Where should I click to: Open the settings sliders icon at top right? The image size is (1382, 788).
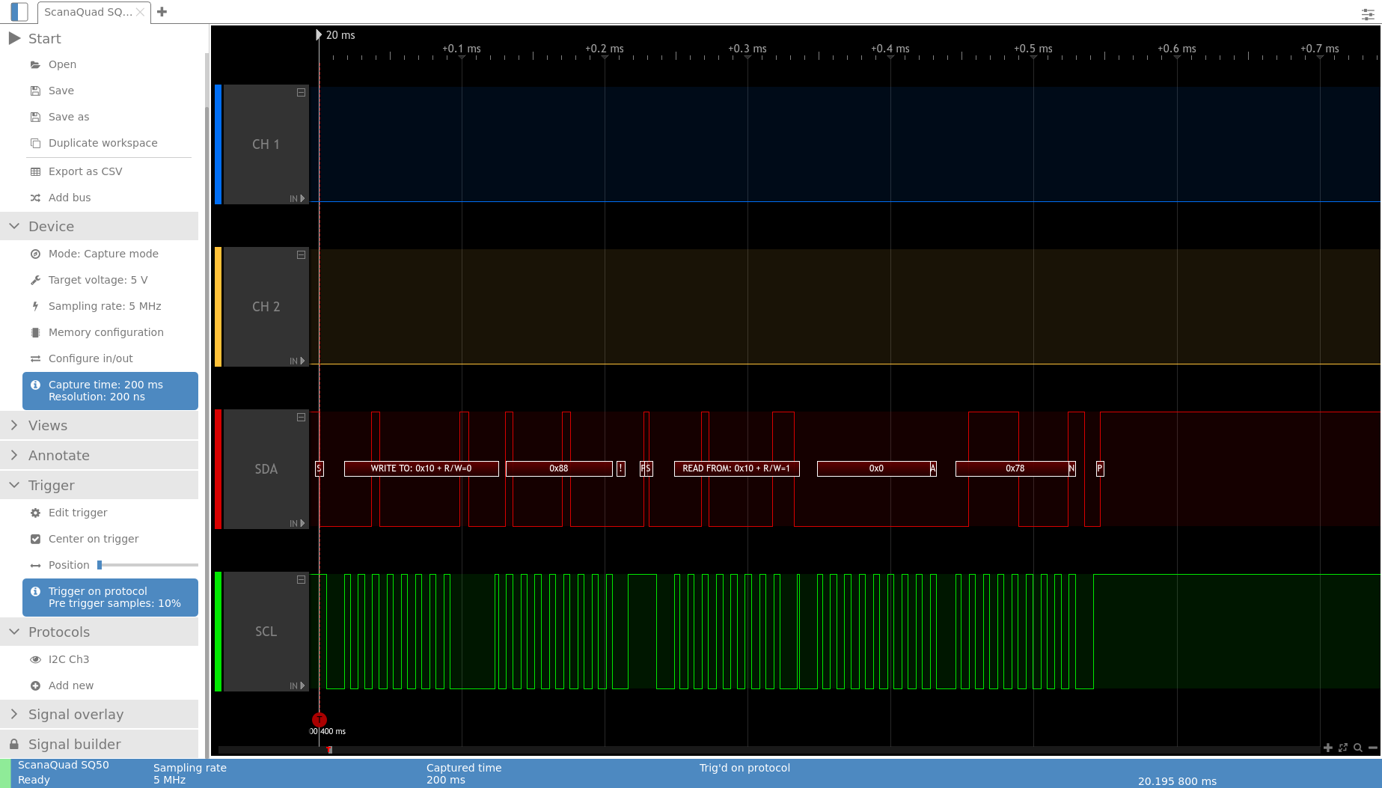(x=1368, y=14)
